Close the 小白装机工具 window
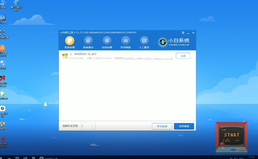 click(193, 33)
